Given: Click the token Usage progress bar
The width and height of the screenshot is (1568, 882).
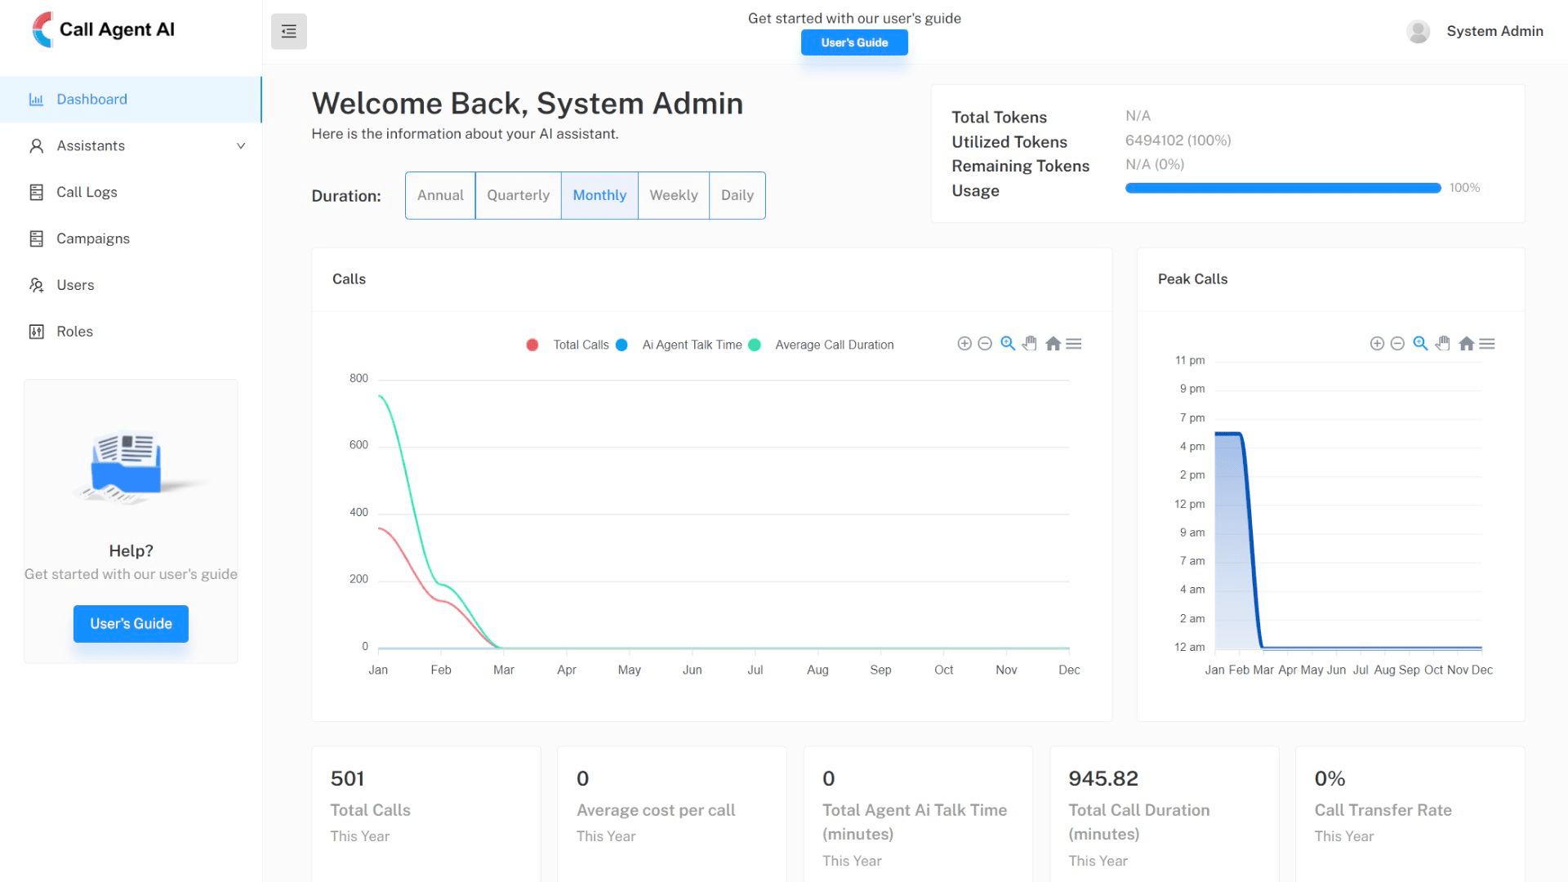Looking at the screenshot, I should [1282, 188].
